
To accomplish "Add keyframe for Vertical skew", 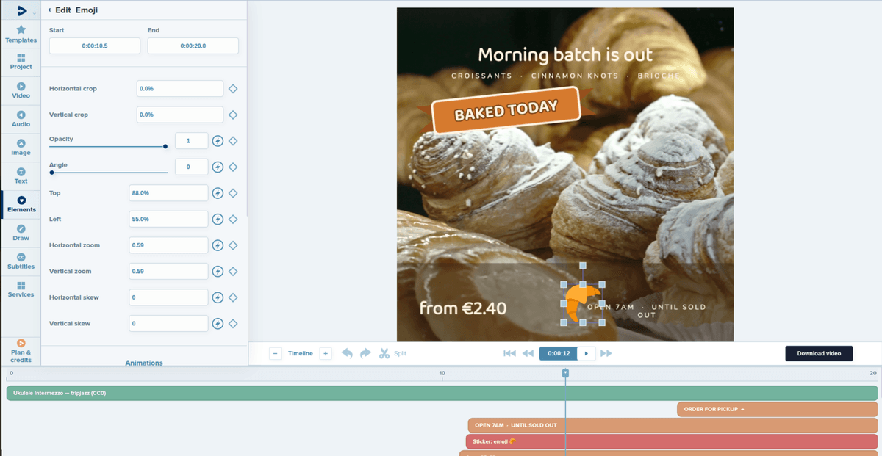I will (233, 324).
